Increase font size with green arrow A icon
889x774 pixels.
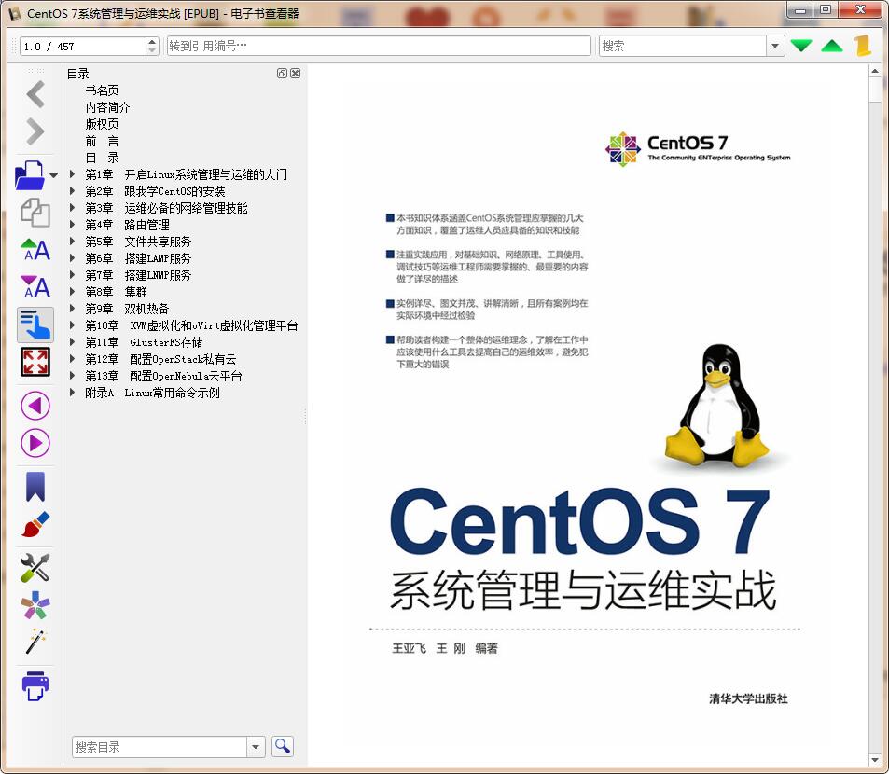(x=35, y=250)
